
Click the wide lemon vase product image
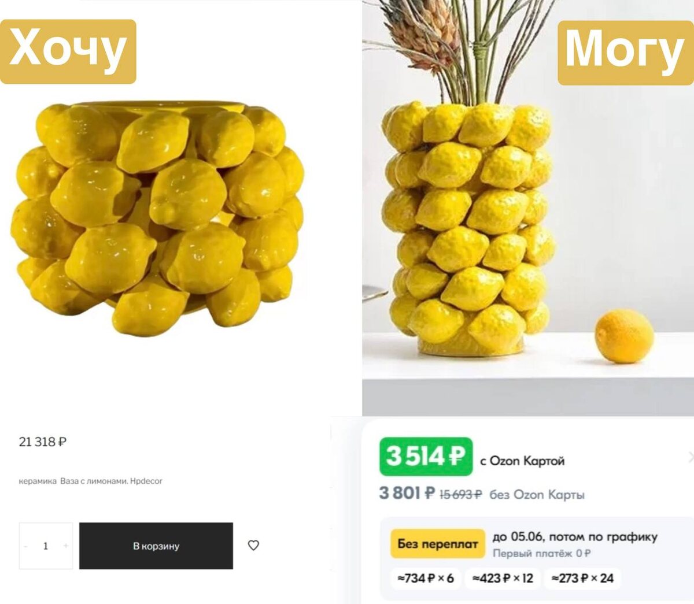[x=157, y=218]
